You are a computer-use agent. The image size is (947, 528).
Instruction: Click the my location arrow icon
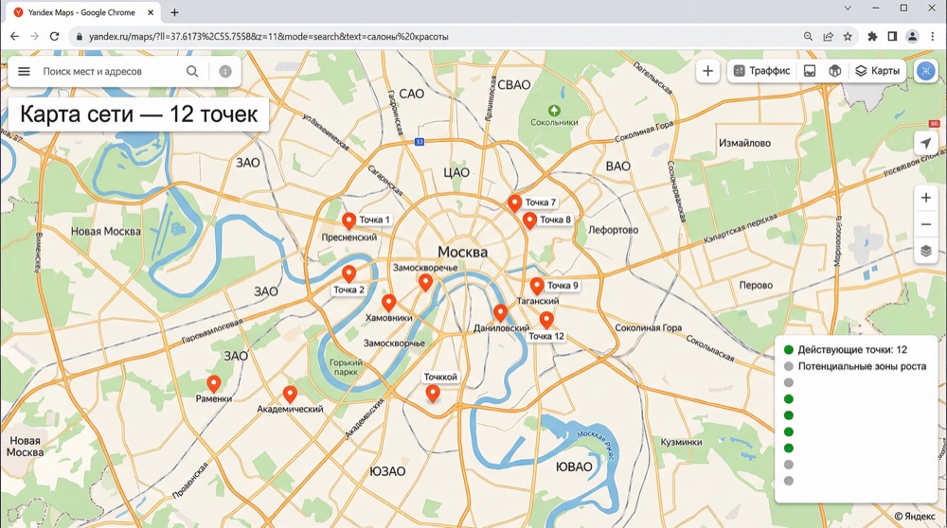(x=925, y=143)
